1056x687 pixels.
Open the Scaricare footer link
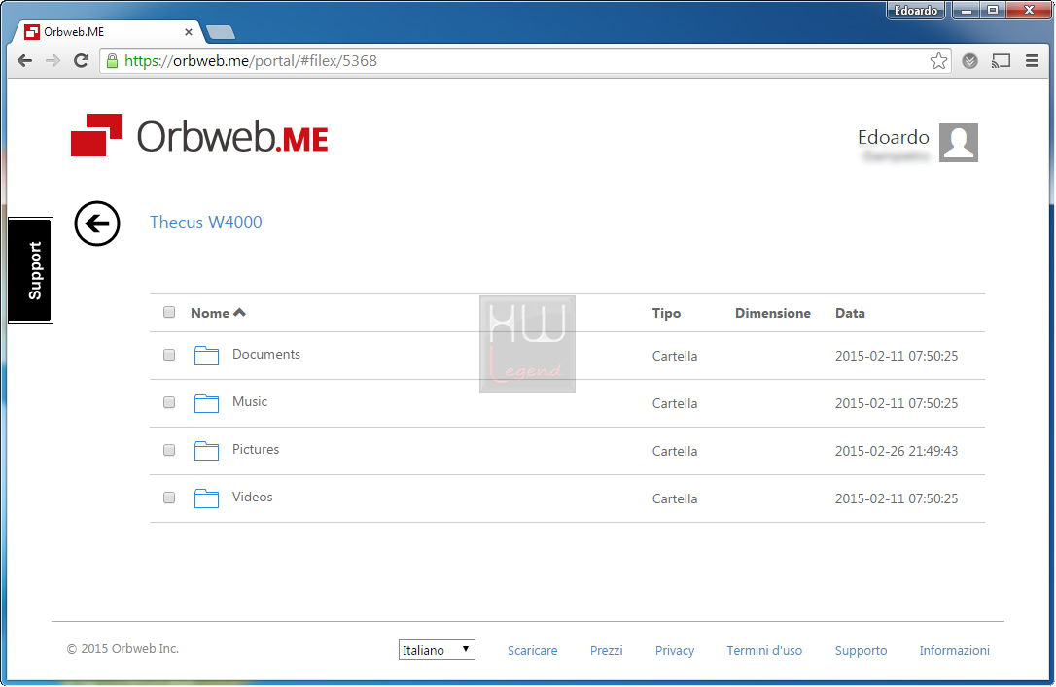[532, 651]
